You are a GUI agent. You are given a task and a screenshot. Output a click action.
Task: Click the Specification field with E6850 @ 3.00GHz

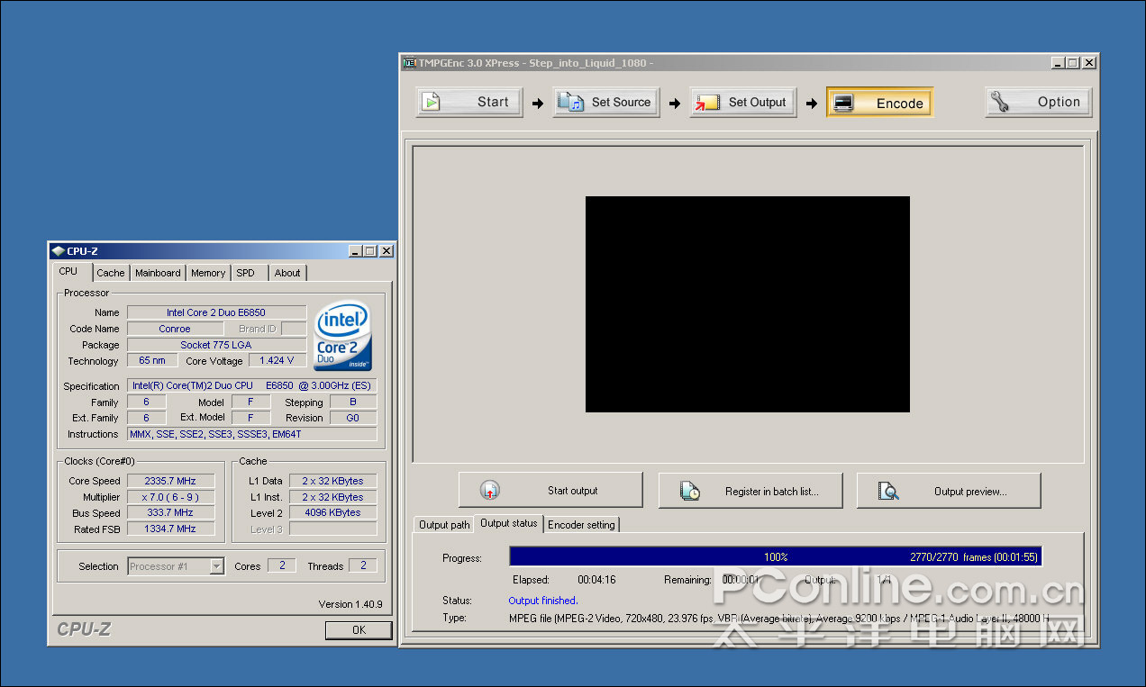tap(251, 385)
